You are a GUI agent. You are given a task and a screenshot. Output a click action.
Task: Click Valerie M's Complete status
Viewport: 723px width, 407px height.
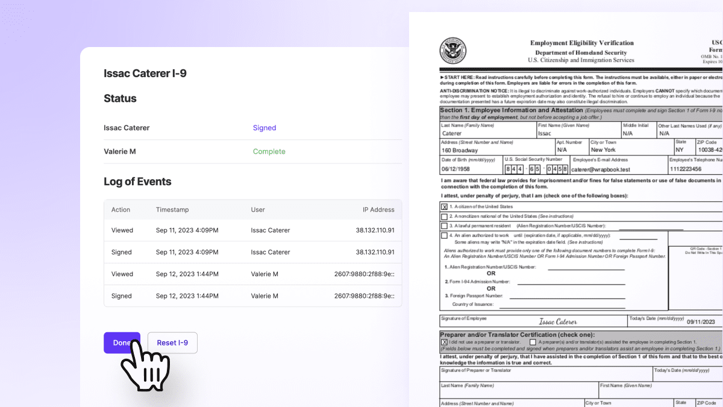click(x=269, y=151)
